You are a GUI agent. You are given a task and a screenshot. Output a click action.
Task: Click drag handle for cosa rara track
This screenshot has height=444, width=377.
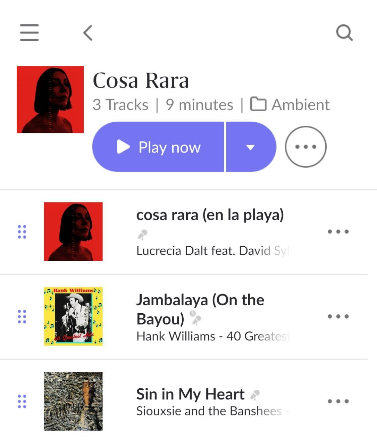[x=22, y=232]
